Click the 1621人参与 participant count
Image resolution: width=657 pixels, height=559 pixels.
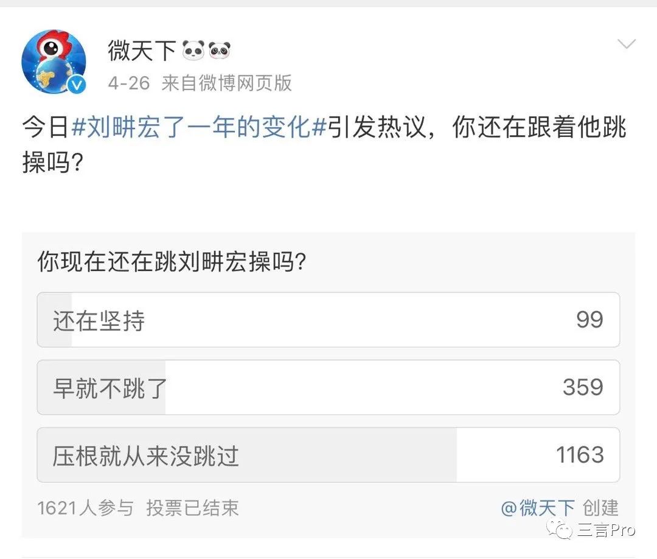[85, 508]
